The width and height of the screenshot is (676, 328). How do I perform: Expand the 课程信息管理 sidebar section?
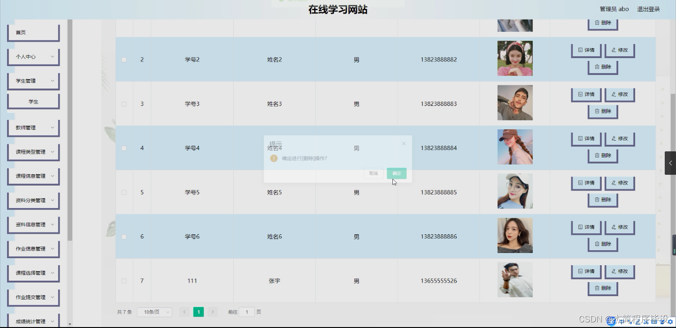[x=33, y=176]
